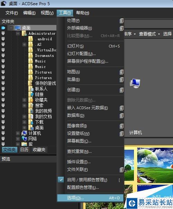Expand the 我的文档 folder node
The image size is (173, 209).
(x=24, y=116)
